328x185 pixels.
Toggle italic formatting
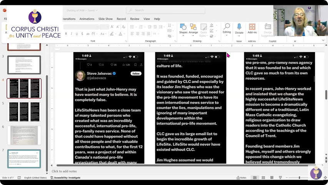72,34
